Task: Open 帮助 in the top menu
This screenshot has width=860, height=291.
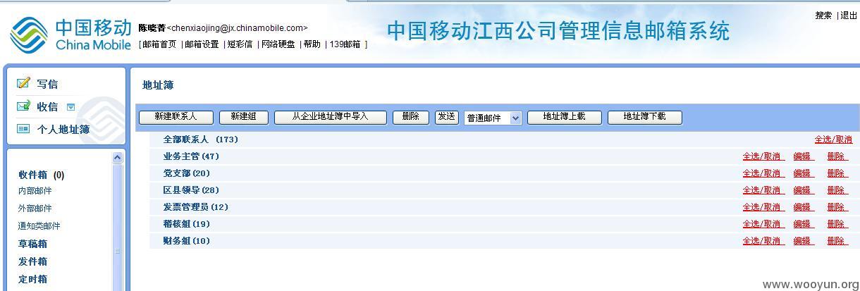Action: pos(312,44)
